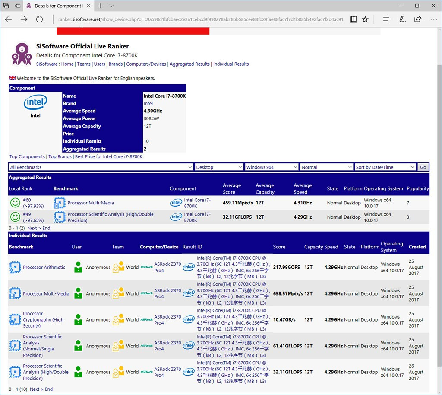Open the reading view book icon
442x395 pixels.
(x=354, y=19)
